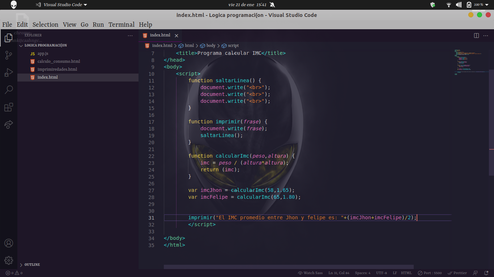The height and width of the screenshot is (277, 494).
Task: Open notifications bell in status bar
Action: click(486, 273)
